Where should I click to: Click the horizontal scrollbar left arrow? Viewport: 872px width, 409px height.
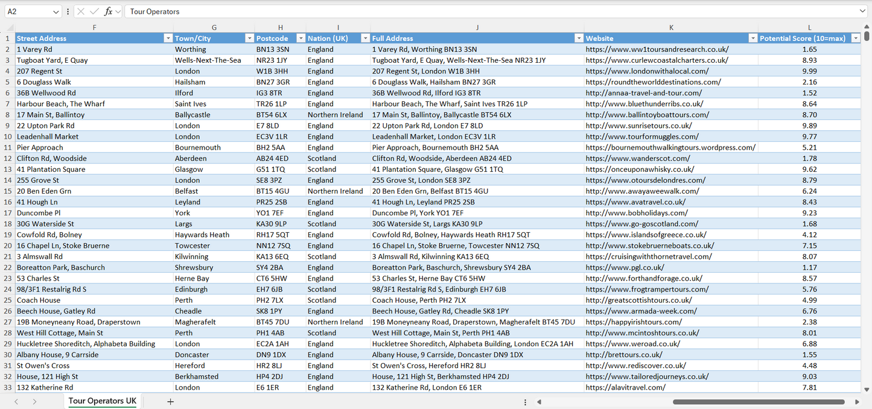click(x=539, y=402)
